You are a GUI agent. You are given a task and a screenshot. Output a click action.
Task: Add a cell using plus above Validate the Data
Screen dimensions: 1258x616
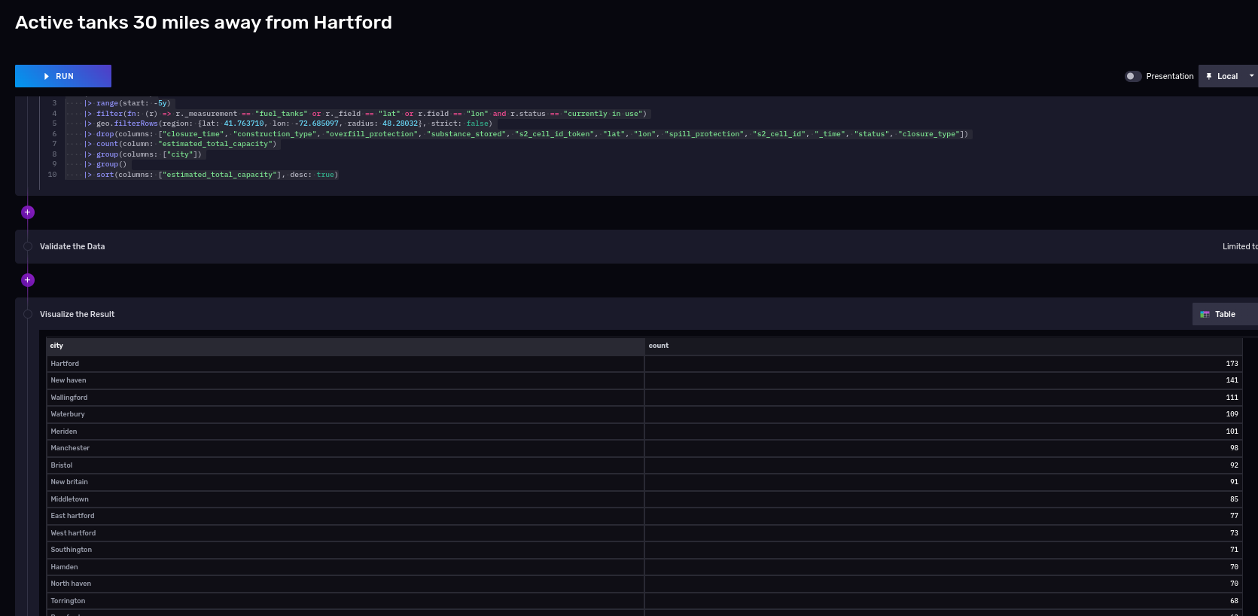(x=28, y=212)
